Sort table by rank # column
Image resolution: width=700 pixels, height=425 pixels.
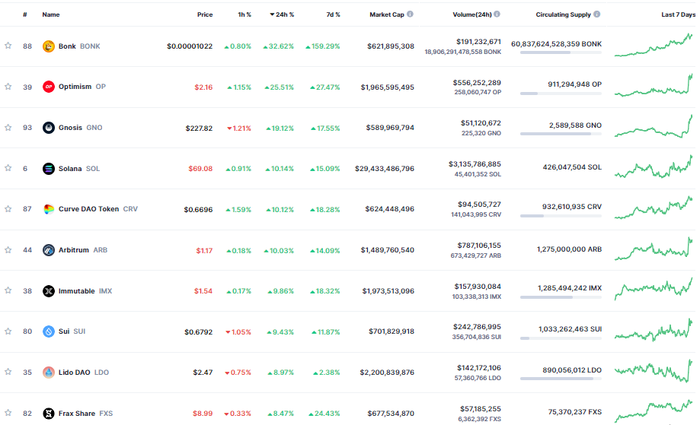click(25, 14)
